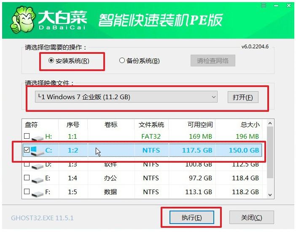The width and height of the screenshot is (296, 232).
Task: Click the 1:4 index cell
Action: pos(73,178)
